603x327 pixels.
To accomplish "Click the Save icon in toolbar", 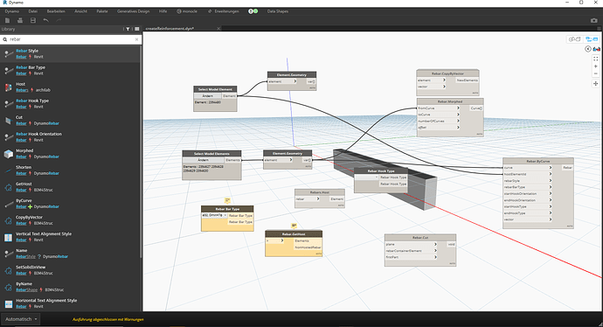I will [33, 20].
